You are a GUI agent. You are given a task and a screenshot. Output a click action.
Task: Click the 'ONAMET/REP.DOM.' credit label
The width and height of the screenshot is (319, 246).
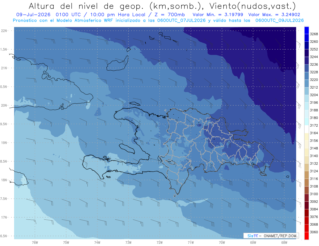tap(280, 236)
